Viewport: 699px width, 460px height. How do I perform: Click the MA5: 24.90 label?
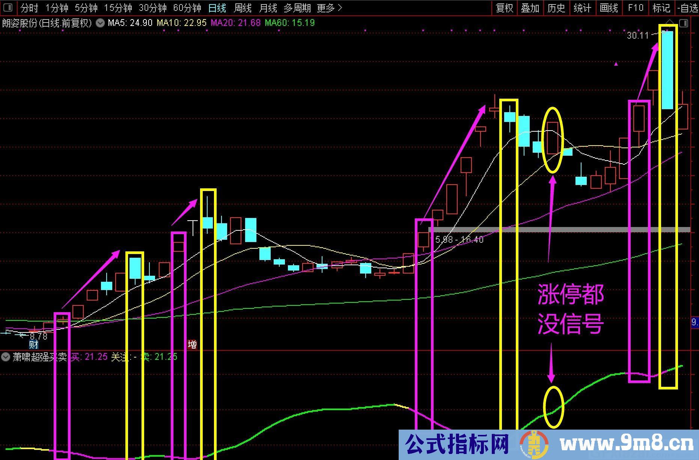click(x=130, y=23)
